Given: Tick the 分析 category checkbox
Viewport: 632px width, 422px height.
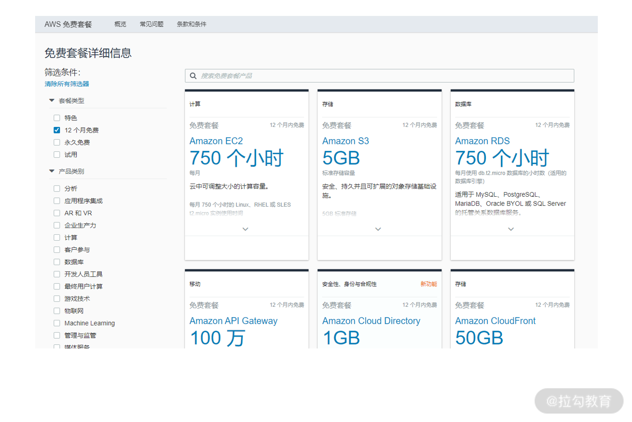Looking at the screenshot, I should click(57, 189).
